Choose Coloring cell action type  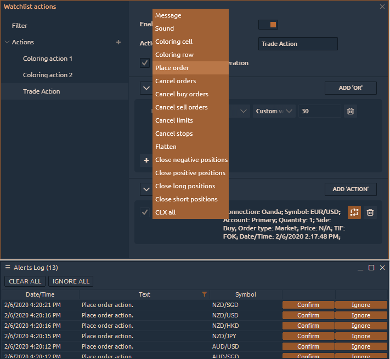tap(190, 42)
